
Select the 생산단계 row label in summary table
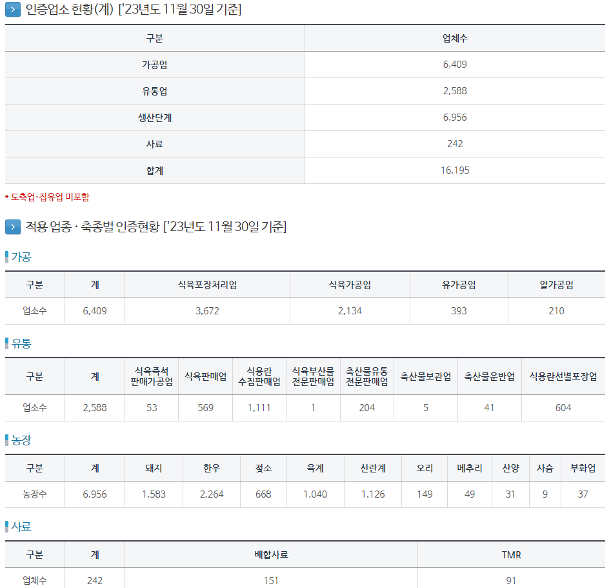tap(155, 117)
